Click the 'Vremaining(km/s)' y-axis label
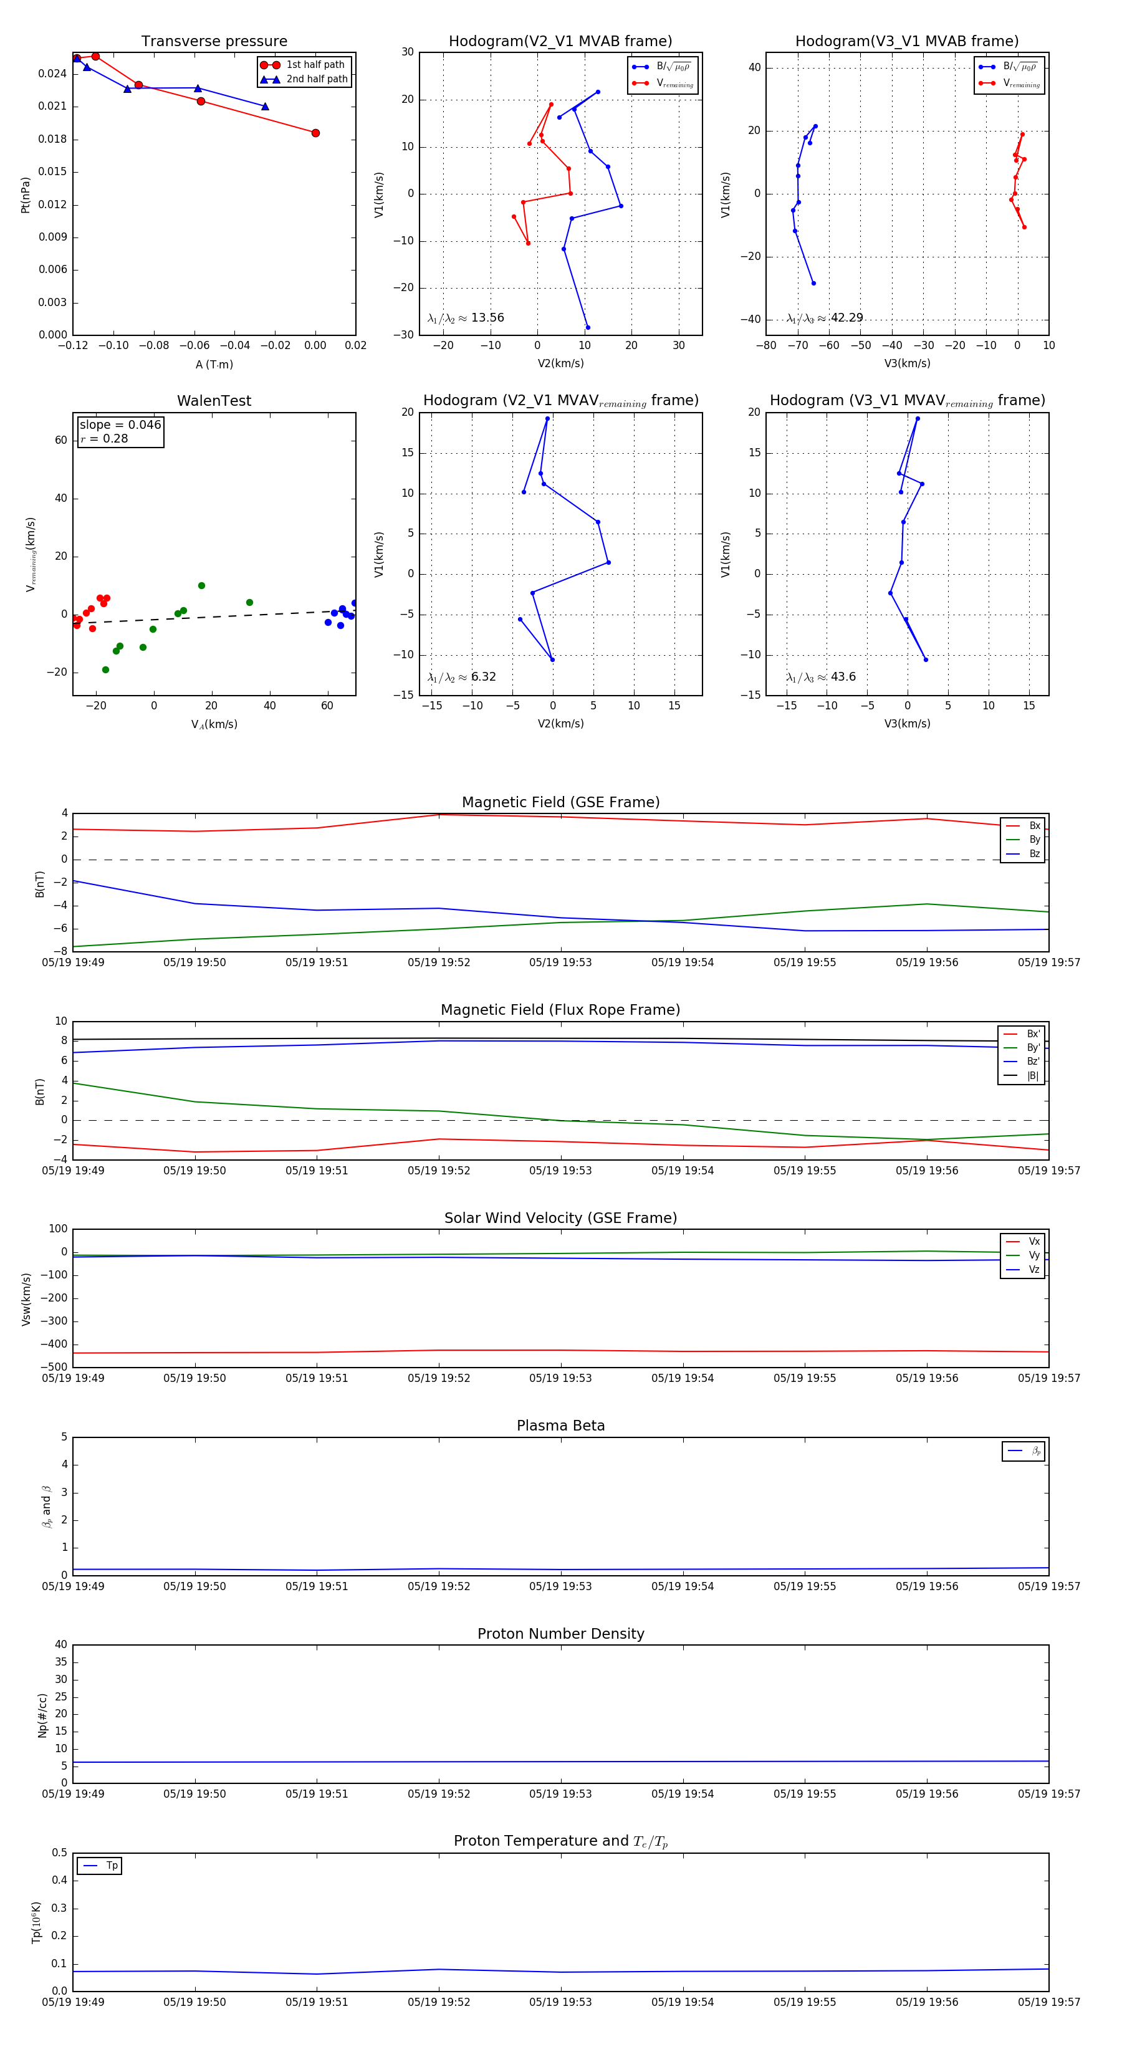Screen dimensions: 1122x2057 pyautogui.click(x=31, y=554)
